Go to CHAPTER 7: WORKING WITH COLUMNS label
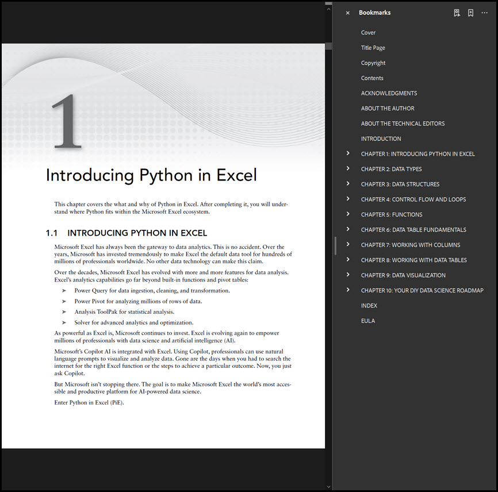The width and height of the screenshot is (498, 492). point(411,245)
